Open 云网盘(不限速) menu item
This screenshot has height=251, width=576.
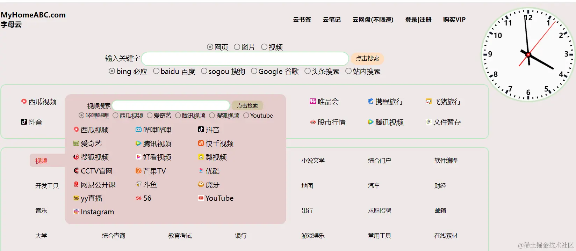373,20
